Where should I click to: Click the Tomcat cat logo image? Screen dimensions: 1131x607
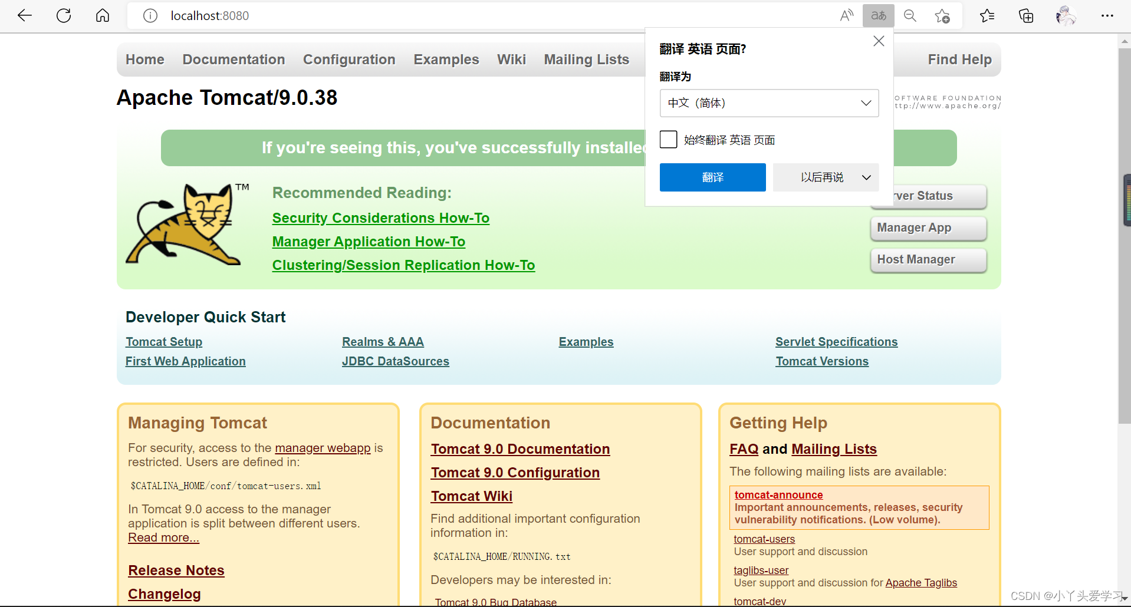tap(186, 225)
